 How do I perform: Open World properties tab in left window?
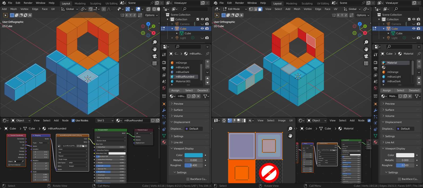(x=164, y=88)
